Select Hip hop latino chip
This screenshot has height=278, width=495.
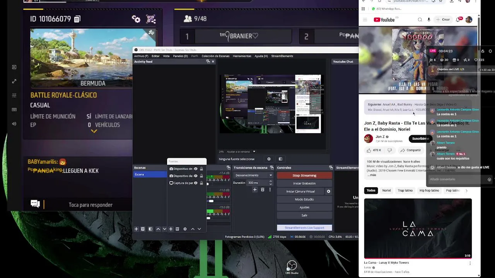point(429,190)
